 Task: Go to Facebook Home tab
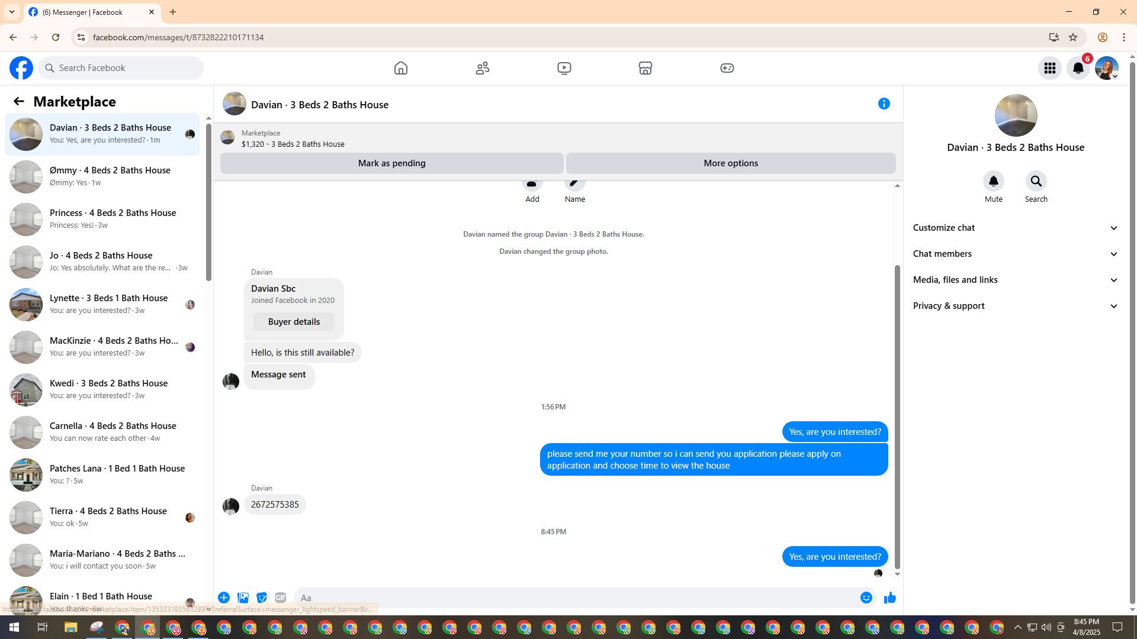tap(401, 68)
